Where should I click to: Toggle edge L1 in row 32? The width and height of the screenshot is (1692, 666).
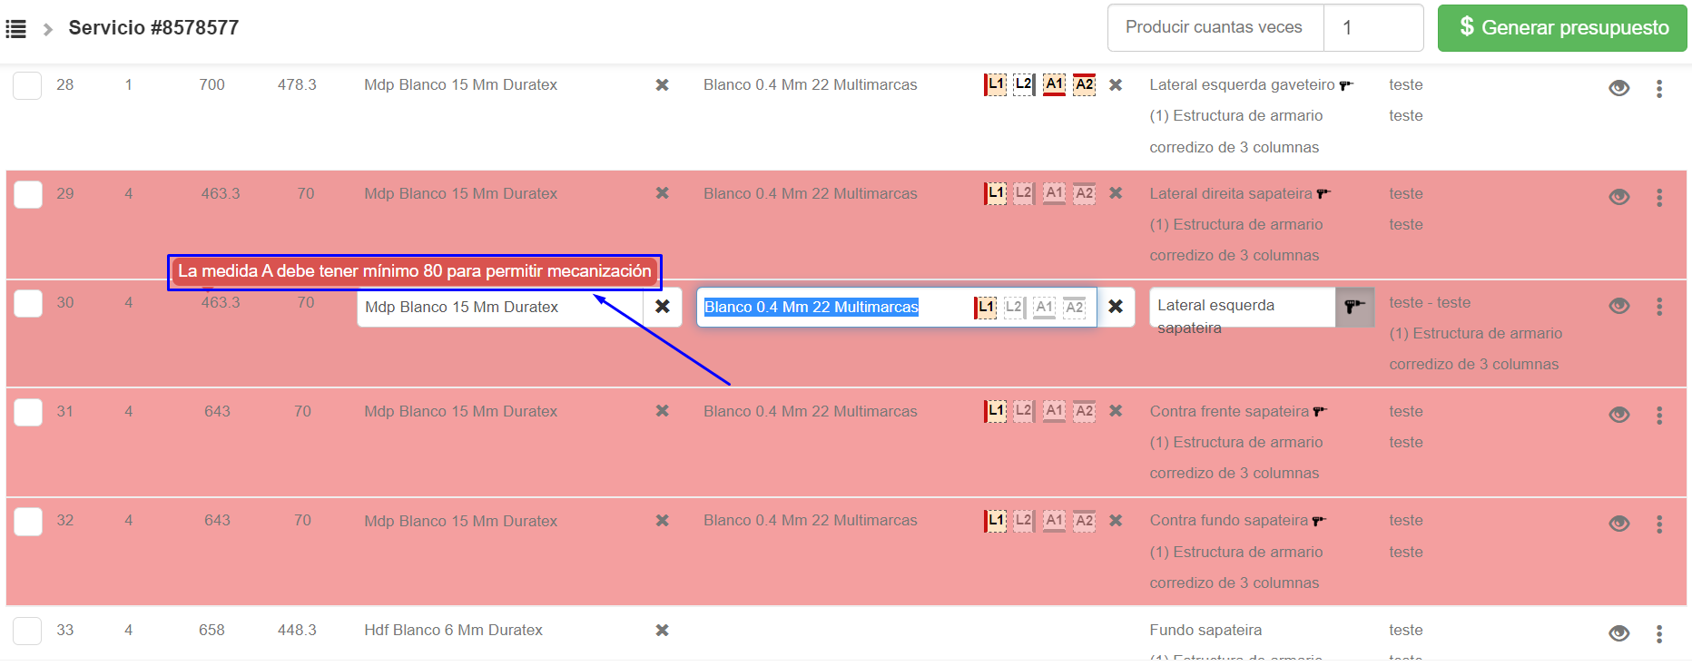click(x=996, y=520)
